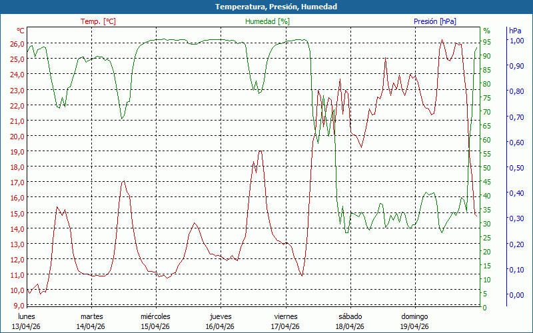
Task: Click the red °C unit on the left axis
Action: point(20,31)
